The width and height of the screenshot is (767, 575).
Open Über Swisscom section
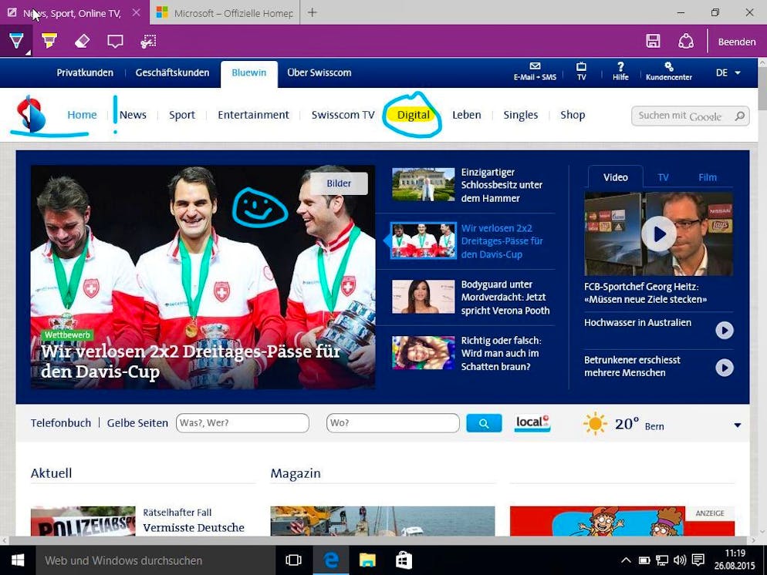[319, 72]
